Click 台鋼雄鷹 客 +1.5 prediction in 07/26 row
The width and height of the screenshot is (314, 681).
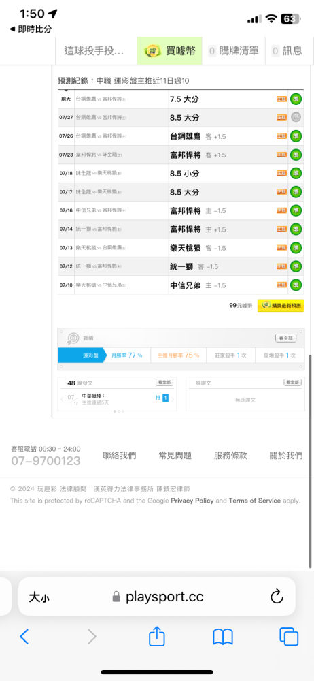tap(198, 136)
